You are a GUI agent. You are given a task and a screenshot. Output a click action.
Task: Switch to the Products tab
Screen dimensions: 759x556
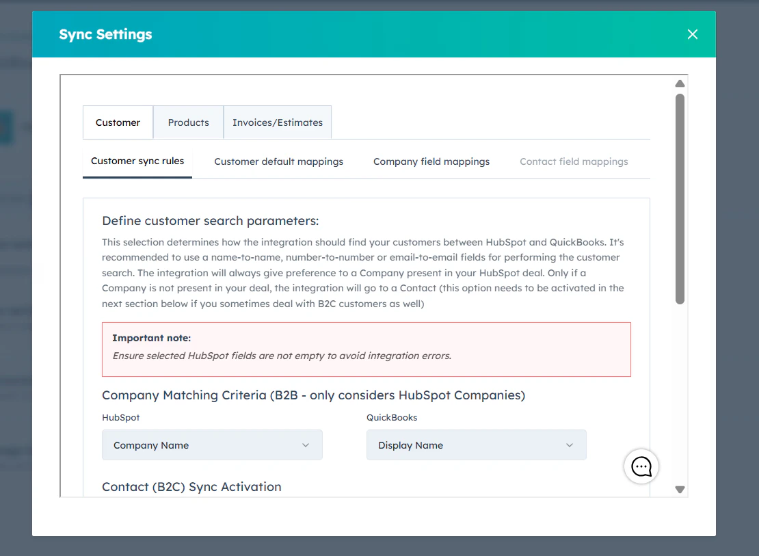(x=188, y=122)
